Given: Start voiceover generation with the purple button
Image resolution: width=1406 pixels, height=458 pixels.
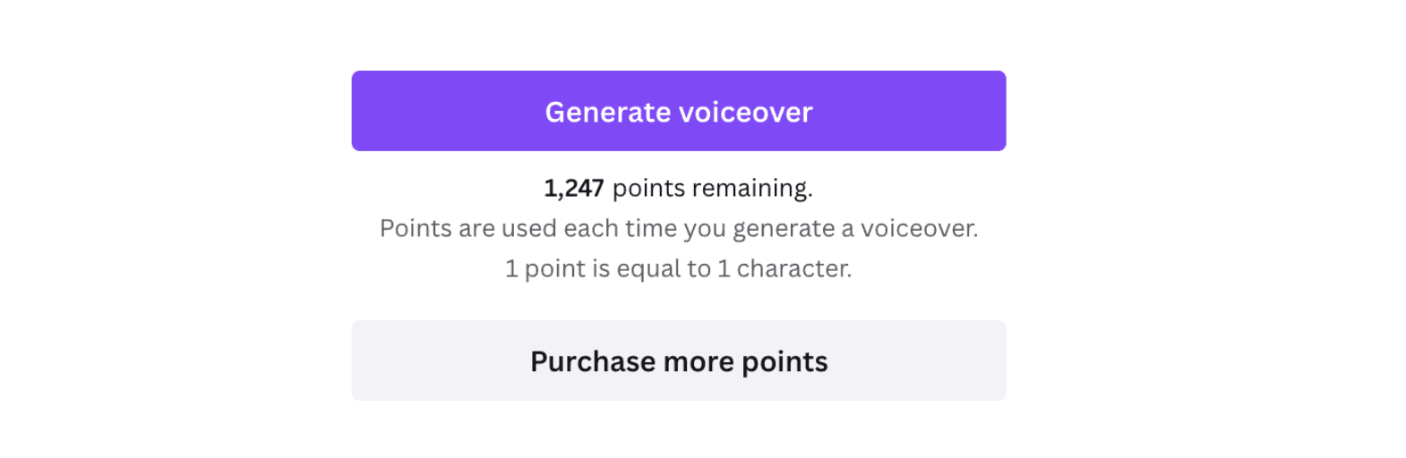Looking at the screenshot, I should click(679, 111).
